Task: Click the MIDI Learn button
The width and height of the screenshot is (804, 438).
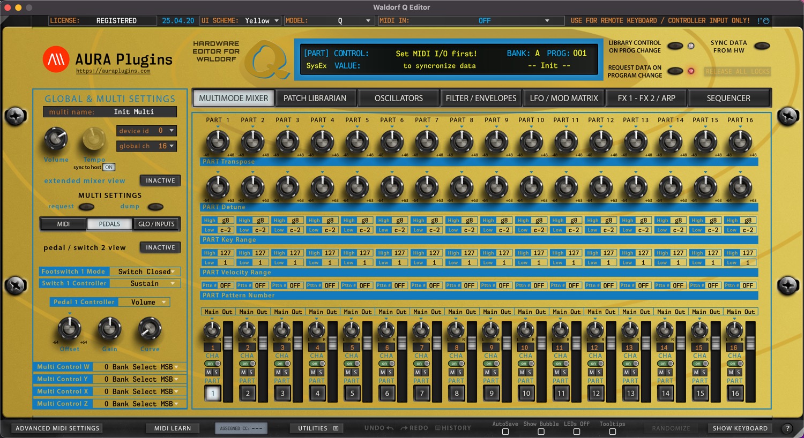Action: point(173,428)
